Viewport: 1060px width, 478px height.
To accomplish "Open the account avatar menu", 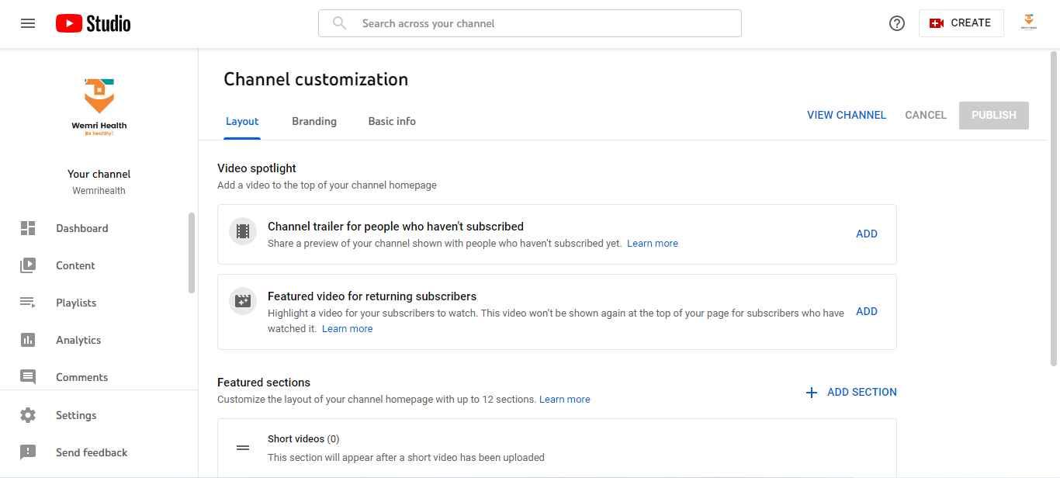I will (x=1028, y=23).
